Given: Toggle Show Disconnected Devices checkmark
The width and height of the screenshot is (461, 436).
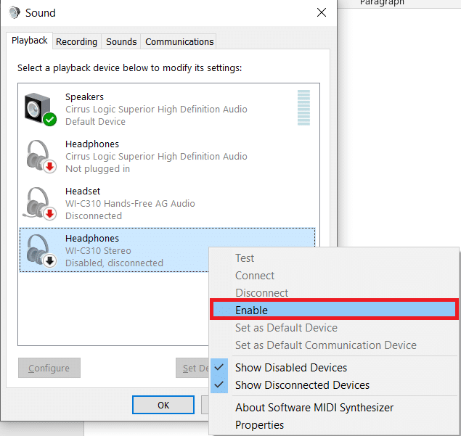Looking at the screenshot, I should tap(220, 385).
